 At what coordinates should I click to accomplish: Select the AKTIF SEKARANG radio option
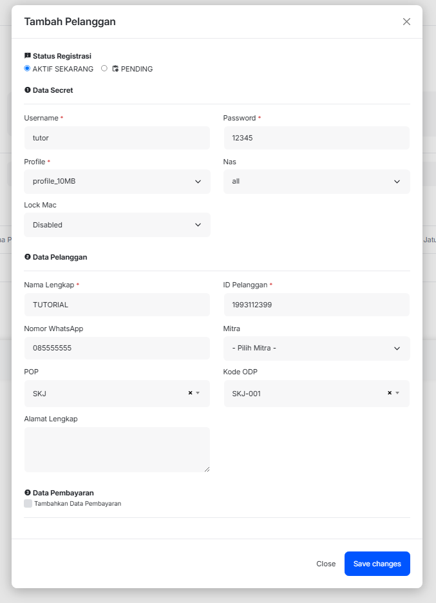[27, 68]
